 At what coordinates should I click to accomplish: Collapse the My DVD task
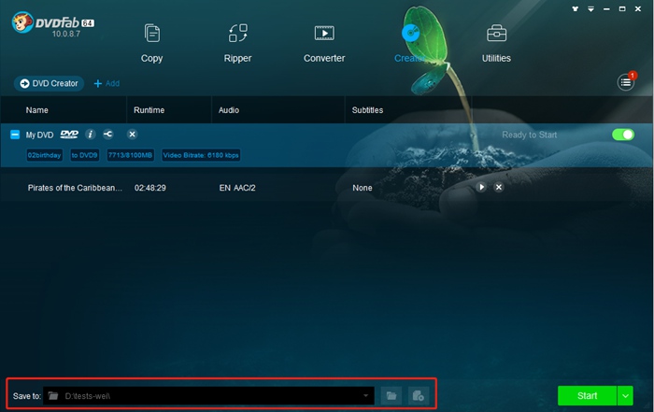[x=15, y=135]
